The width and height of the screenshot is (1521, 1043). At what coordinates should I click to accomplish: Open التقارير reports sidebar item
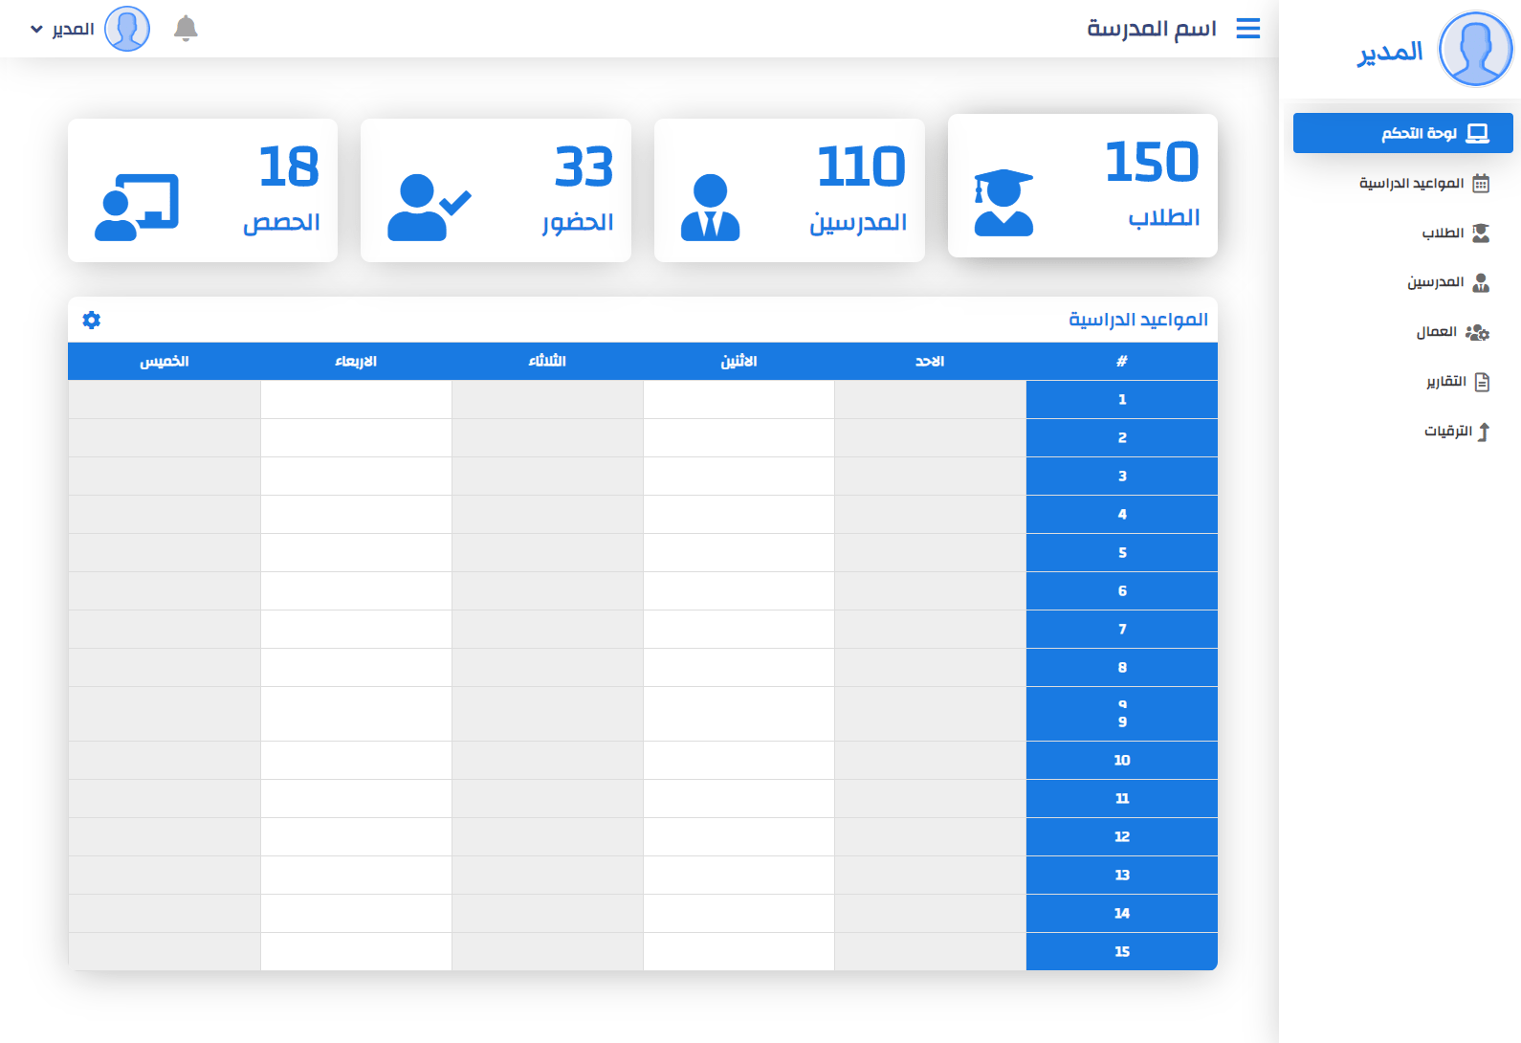tap(1457, 382)
